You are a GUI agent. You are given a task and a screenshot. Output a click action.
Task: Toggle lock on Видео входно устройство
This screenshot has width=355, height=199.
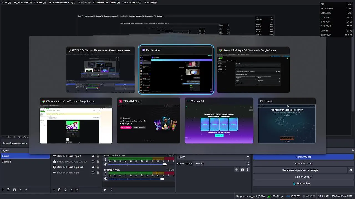click(98, 161)
